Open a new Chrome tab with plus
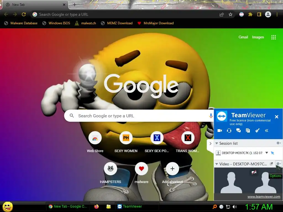This screenshot has height=212, width=283. click(x=75, y=5)
